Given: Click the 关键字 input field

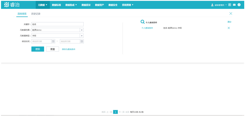Looking at the screenshot, I should 57,24.
